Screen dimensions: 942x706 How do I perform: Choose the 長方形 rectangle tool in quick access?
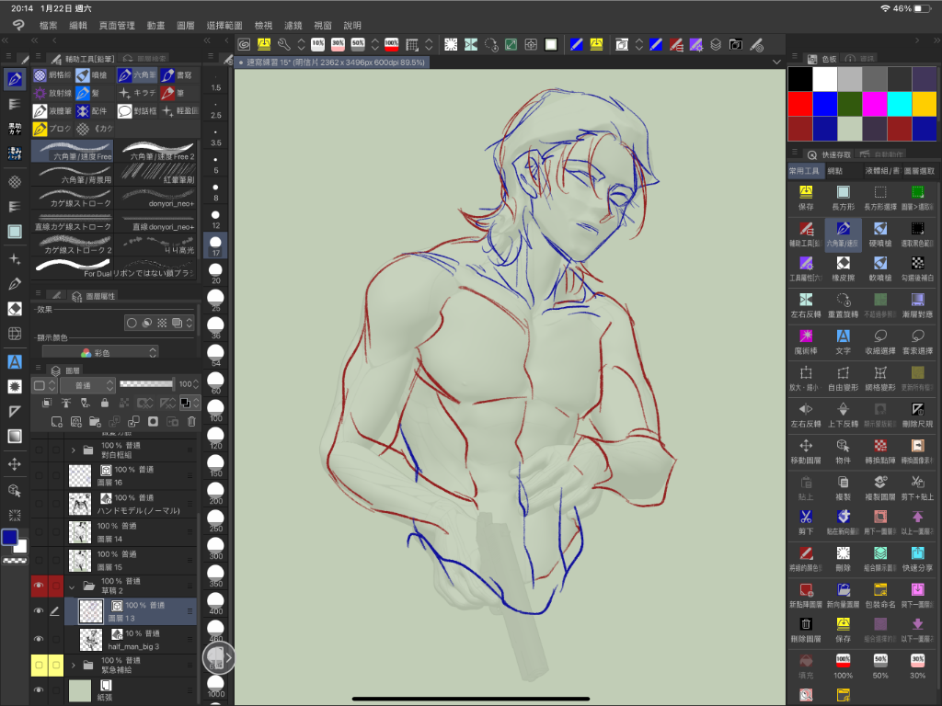[843, 198]
